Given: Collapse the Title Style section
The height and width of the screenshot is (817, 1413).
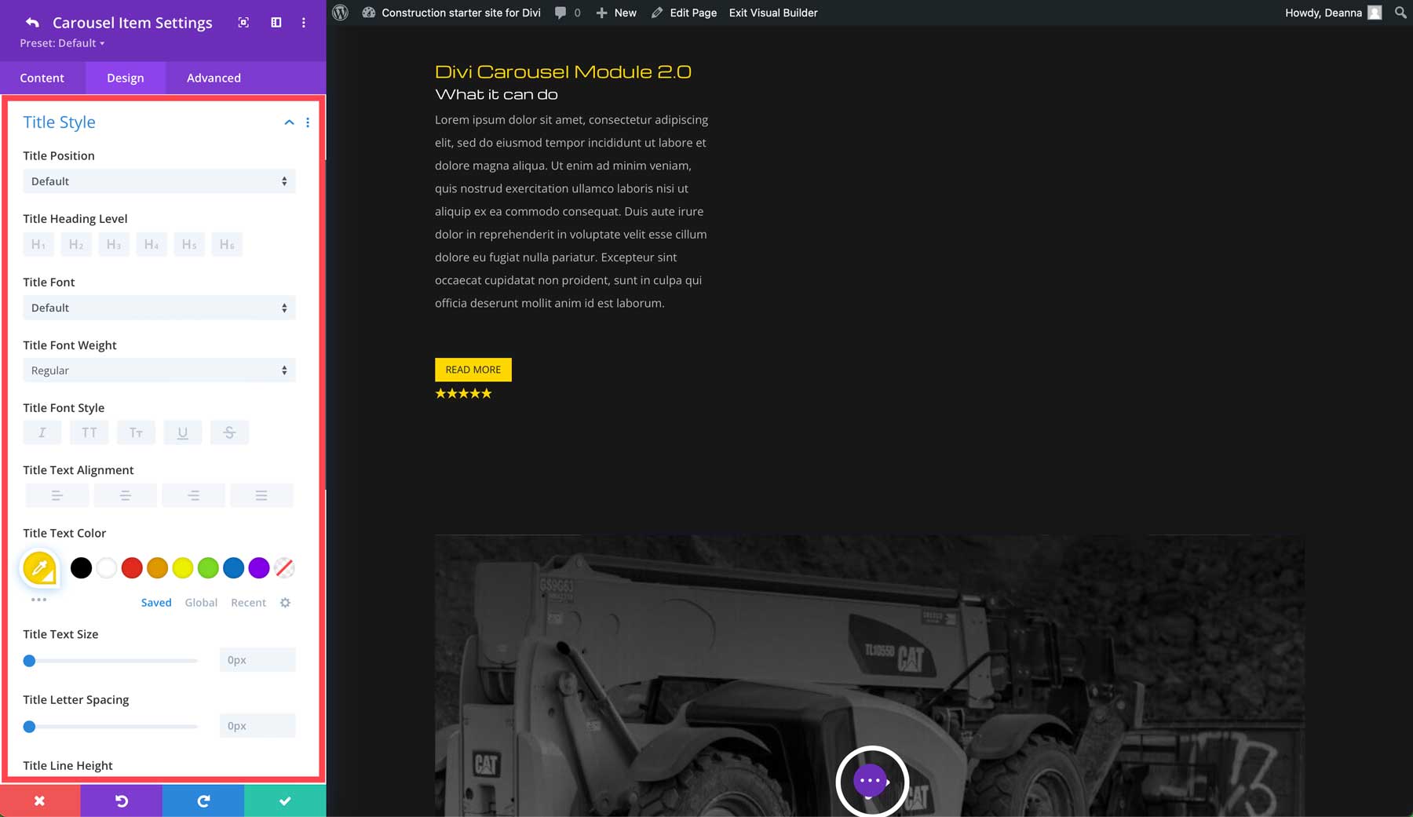Looking at the screenshot, I should pos(289,122).
